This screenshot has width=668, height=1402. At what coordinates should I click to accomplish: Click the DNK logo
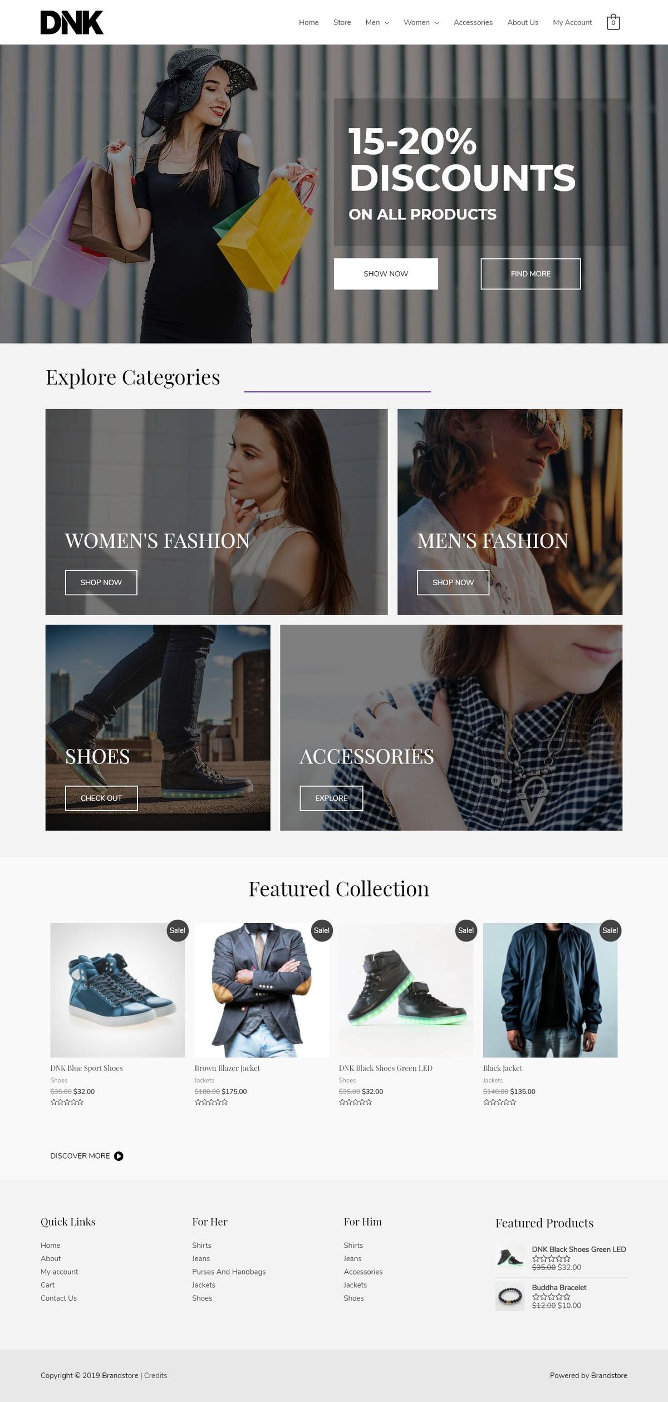pos(72,22)
